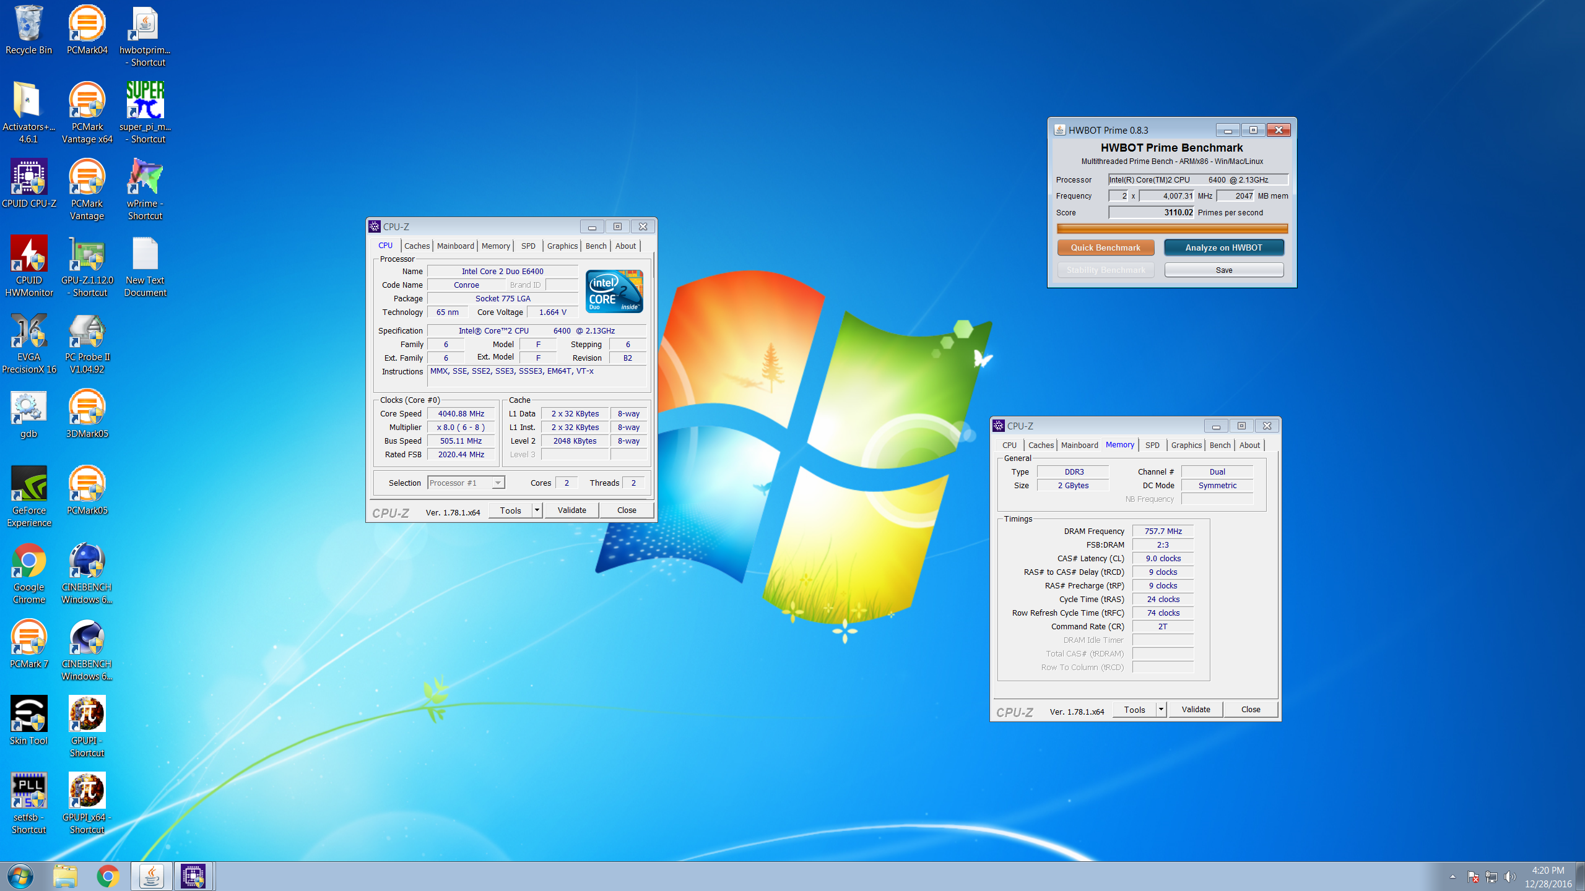Switch to Mainboard tab in left CPU-Z
The width and height of the screenshot is (1585, 891).
pyautogui.click(x=455, y=246)
